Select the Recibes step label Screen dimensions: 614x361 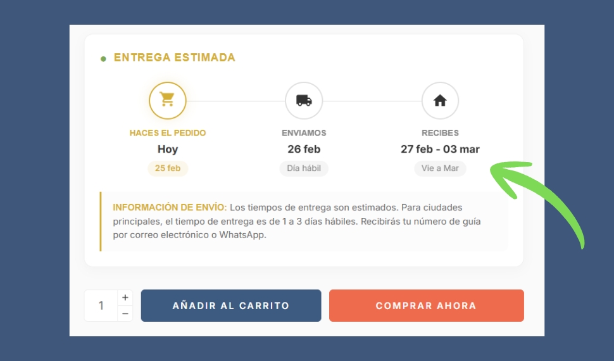(440, 133)
